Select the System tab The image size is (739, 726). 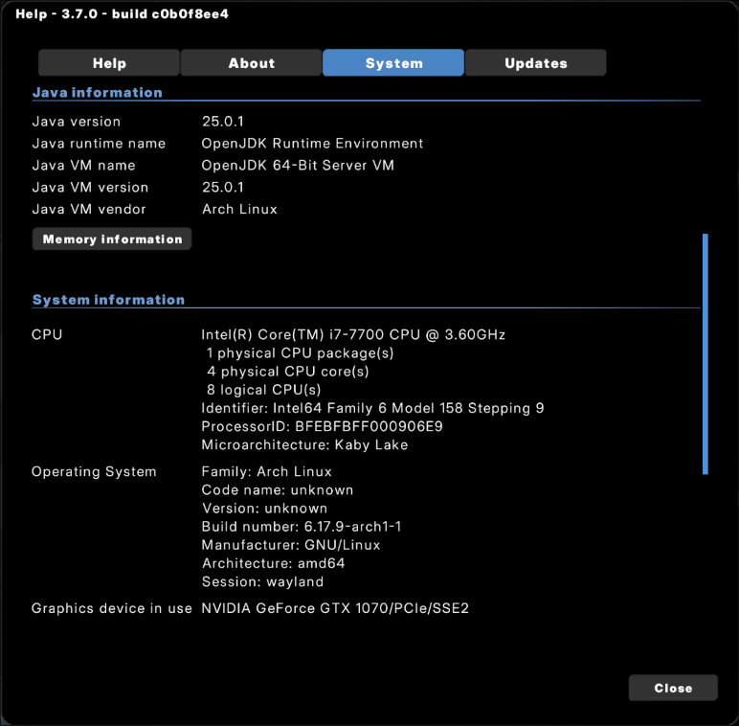(x=393, y=63)
